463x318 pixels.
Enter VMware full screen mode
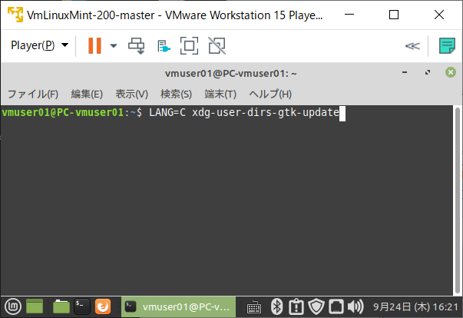189,46
